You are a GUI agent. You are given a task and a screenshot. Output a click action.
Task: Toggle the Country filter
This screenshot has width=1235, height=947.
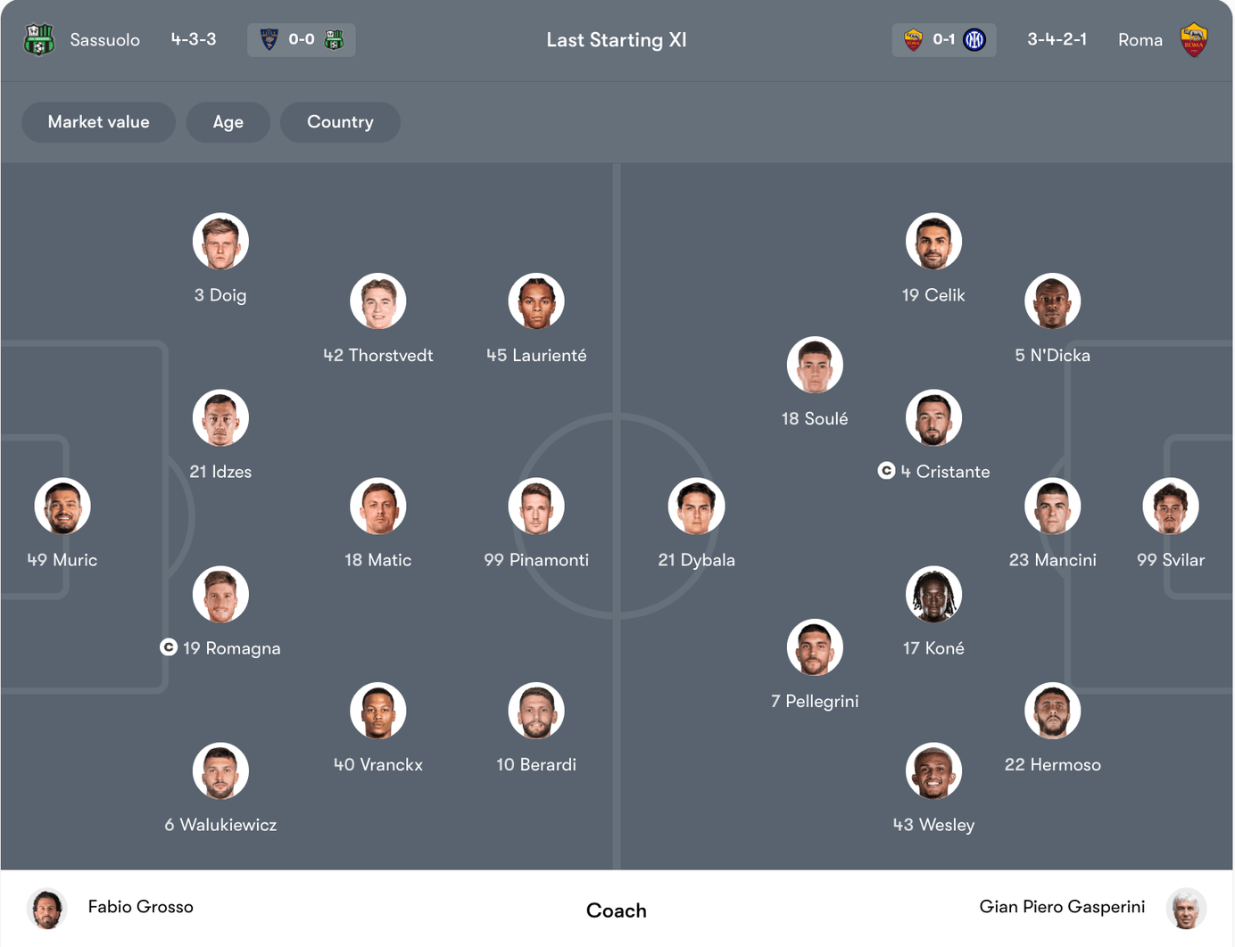pyautogui.click(x=340, y=122)
